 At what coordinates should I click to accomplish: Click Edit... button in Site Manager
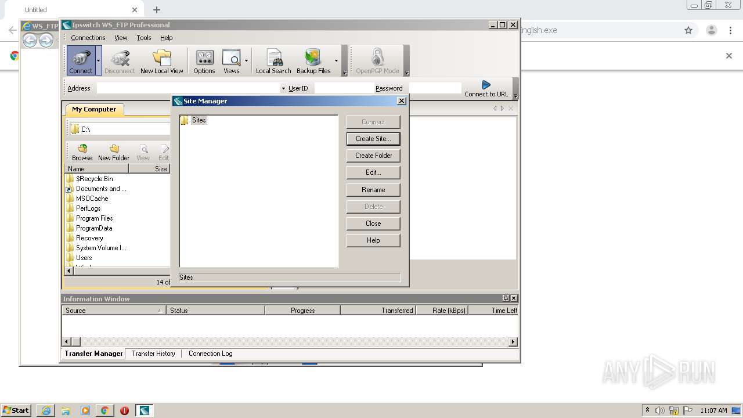point(373,172)
